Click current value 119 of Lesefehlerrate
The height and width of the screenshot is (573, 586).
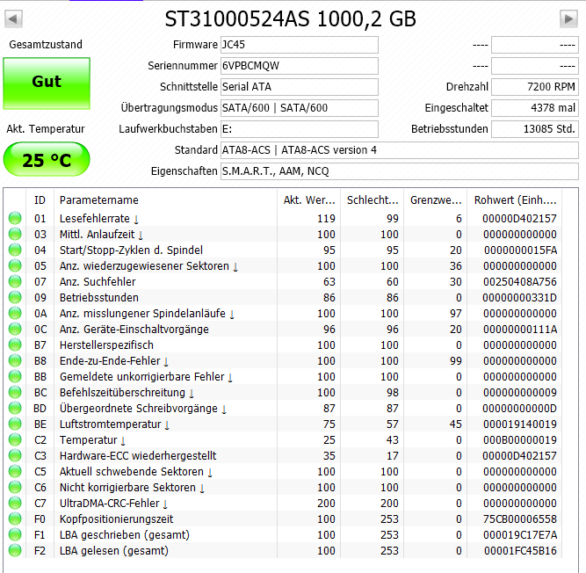point(326,218)
